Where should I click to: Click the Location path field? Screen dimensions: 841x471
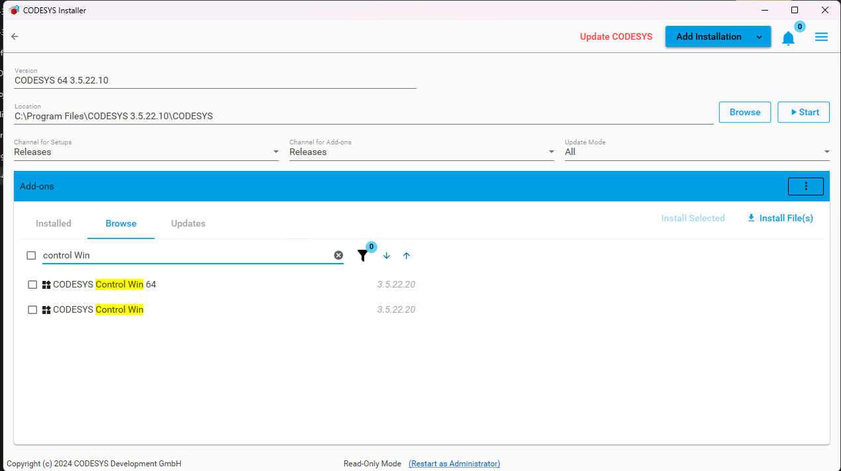point(364,116)
